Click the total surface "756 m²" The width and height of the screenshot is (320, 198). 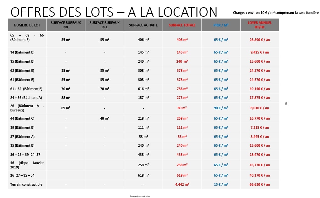point(182,89)
